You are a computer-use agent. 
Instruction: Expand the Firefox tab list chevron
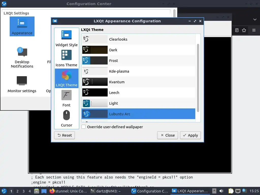(255, 19)
